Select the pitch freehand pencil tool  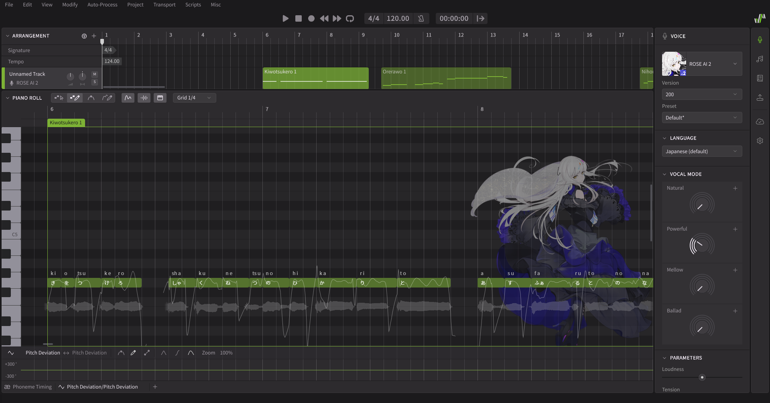(107, 98)
